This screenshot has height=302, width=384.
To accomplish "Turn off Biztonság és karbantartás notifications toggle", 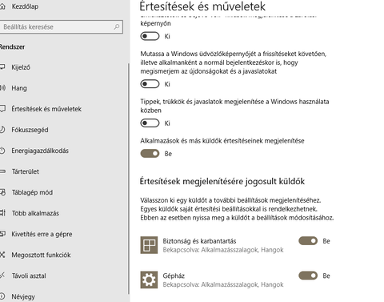I will 308,241.
